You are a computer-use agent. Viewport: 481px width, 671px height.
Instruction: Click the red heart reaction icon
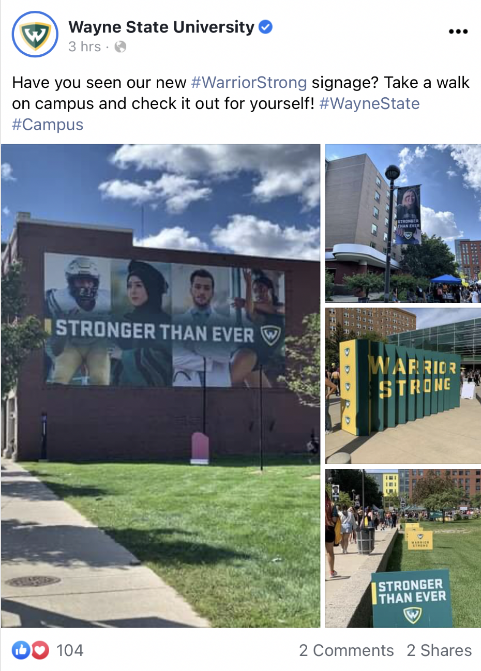(40, 650)
